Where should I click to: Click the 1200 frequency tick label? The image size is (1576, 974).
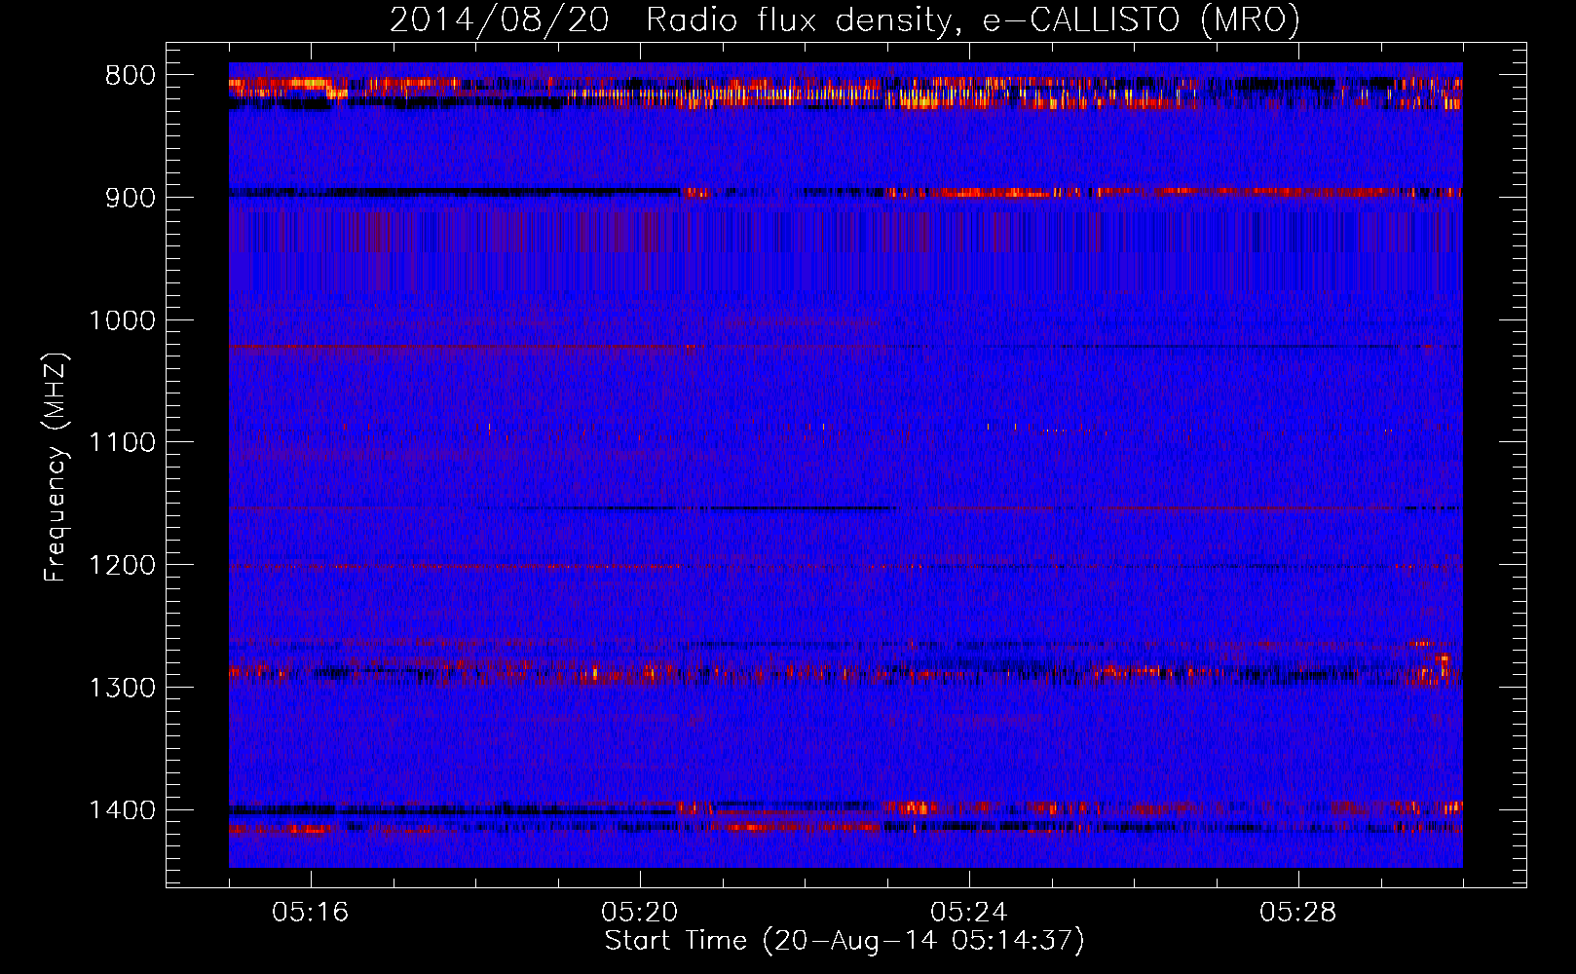122,566
